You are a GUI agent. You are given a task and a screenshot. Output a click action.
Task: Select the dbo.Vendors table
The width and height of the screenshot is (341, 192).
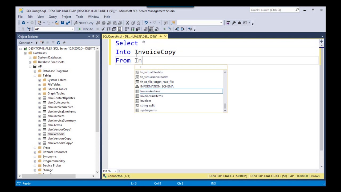pos(56,134)
